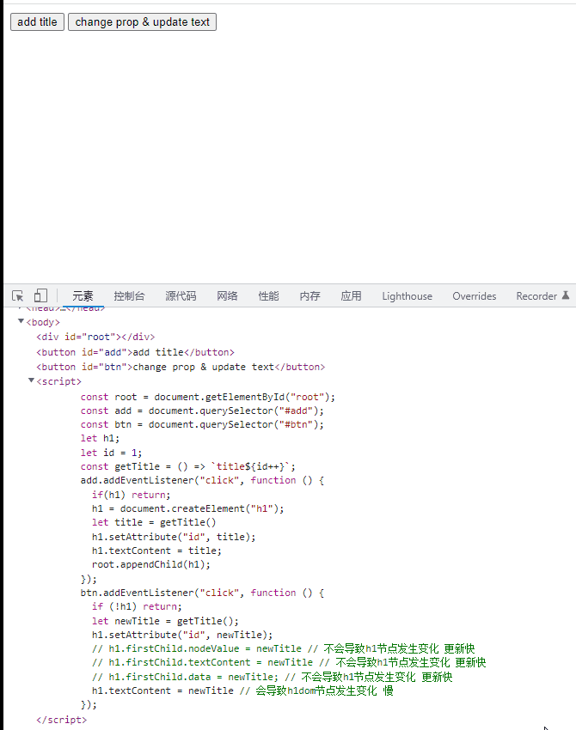The height and width of the screenshot is (730, 576).
Task: Click the "if(h1) return;" line
Action: coord(132,495)
